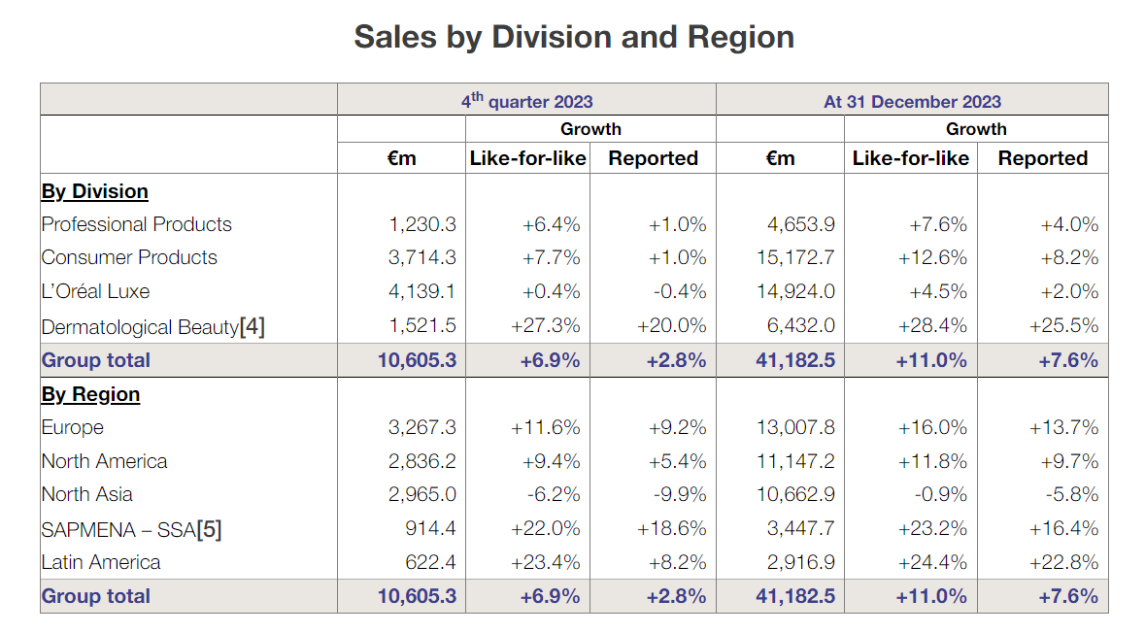Image resolution: width=1145 pixels, height=633 pixels.
Task: Click the +25.5% reported growth cell
Action: click(x=1064, y=325)
